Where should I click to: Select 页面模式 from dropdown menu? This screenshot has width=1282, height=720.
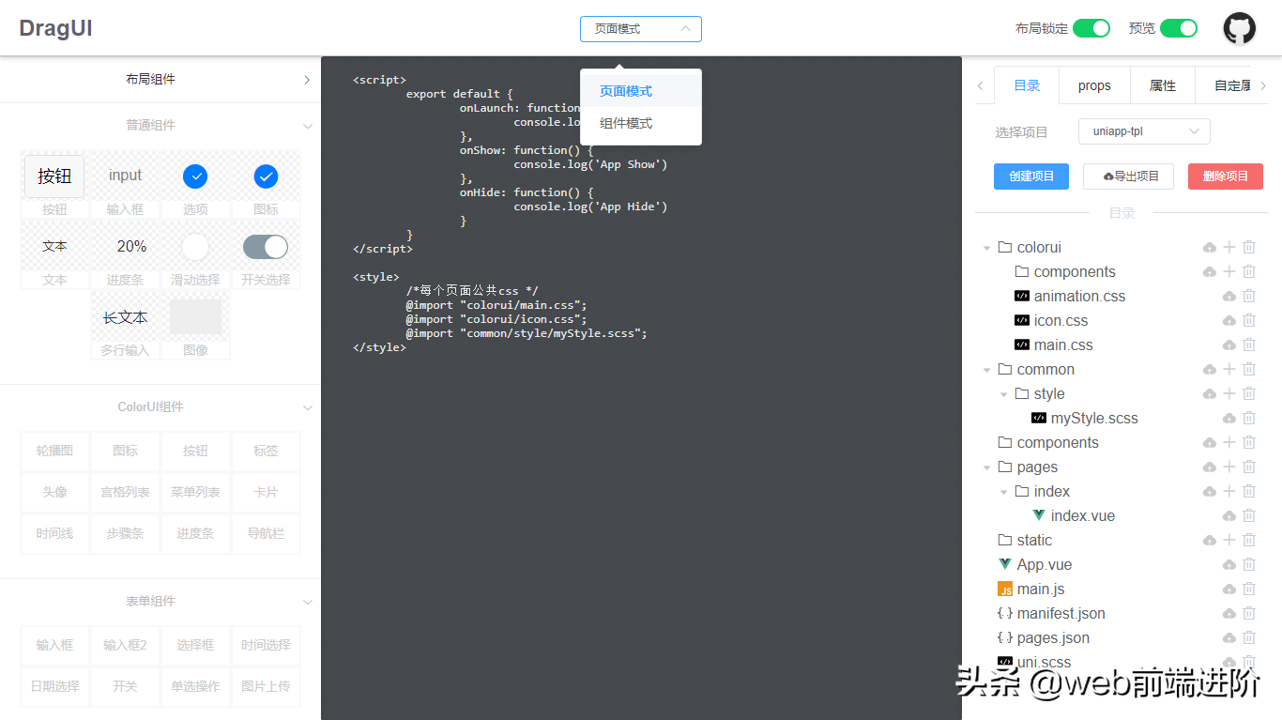(641, 91)
